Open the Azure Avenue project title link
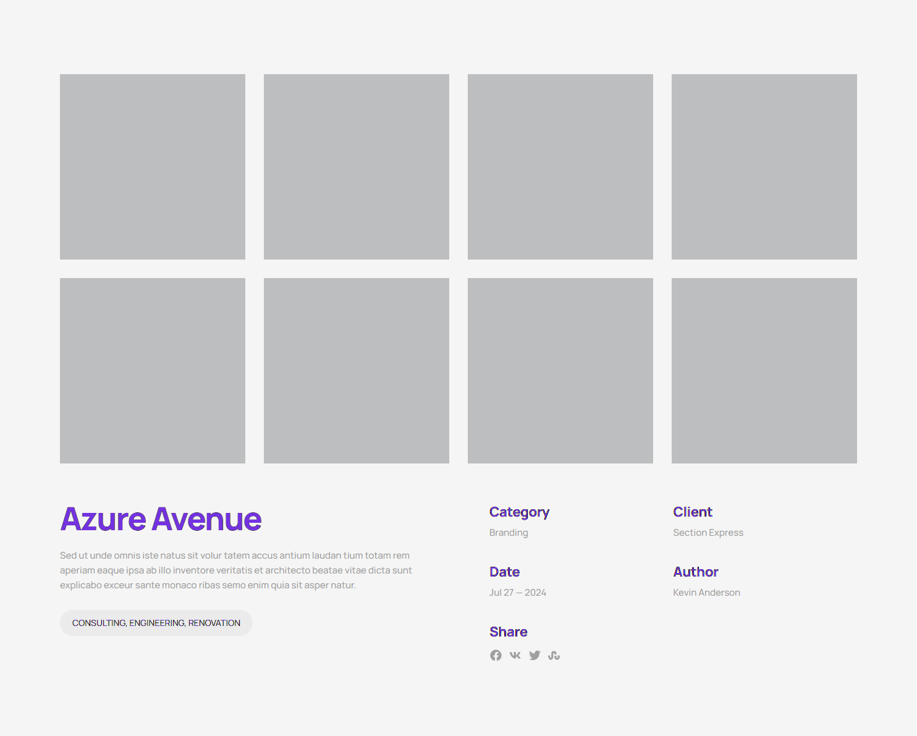The image size is (917, 736). coord(161,520)
